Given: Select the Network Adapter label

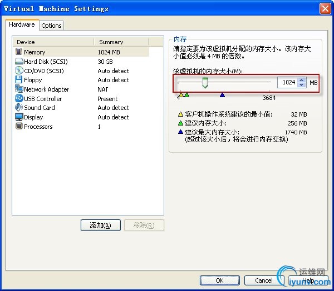Looking at the screenshot, I should click(x=46, y=89).
